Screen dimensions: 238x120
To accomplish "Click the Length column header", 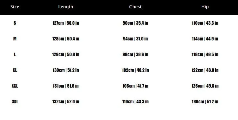I will pos(66,7).
